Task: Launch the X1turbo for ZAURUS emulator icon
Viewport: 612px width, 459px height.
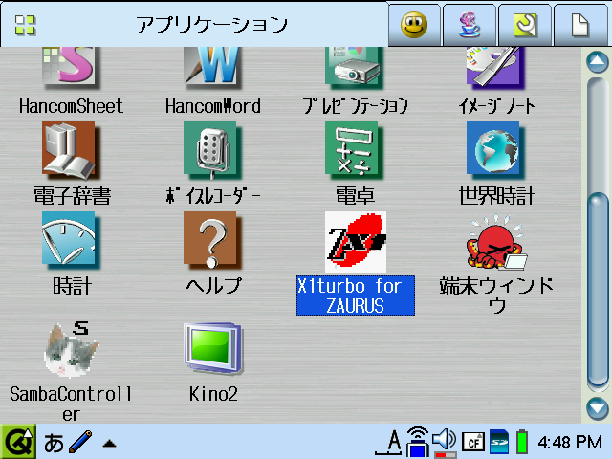Action: pos(356,242)
